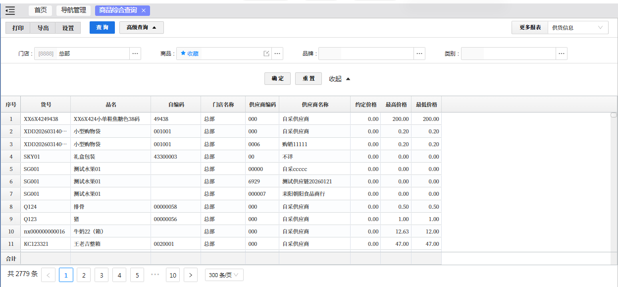618x287 pixels.
Task: Open the 300 条/页 page size dropdown
Action: tap(224, 275)
